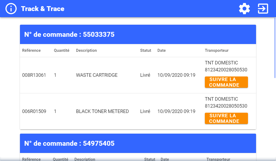Click Référence column header in order 55033375
Screen dimensions: 276x161
pos(31,50)
